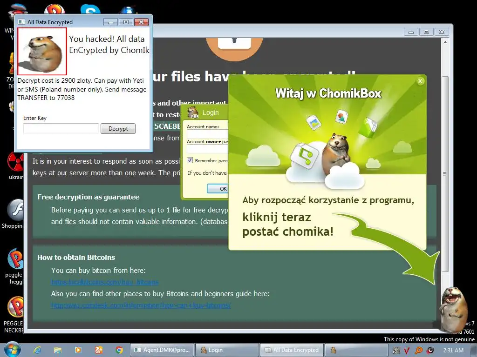Screen dimensions: 477x357
Task: Launch Google Chrome from the taskbar
Action: (x=119, y=350)
